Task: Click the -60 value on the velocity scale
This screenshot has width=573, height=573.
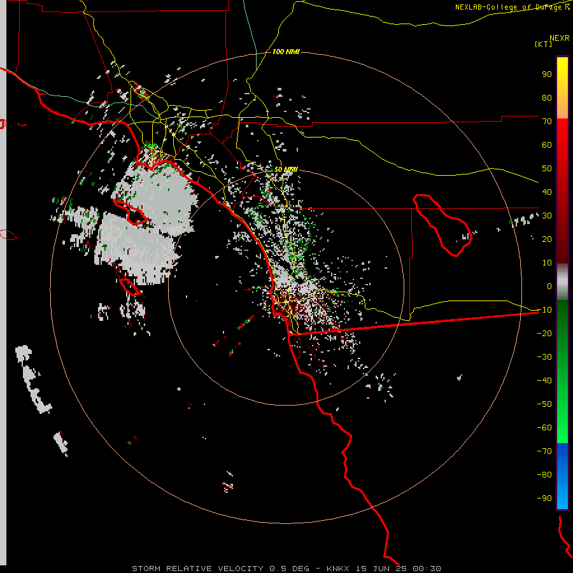Action: click(x=544, y=428)
